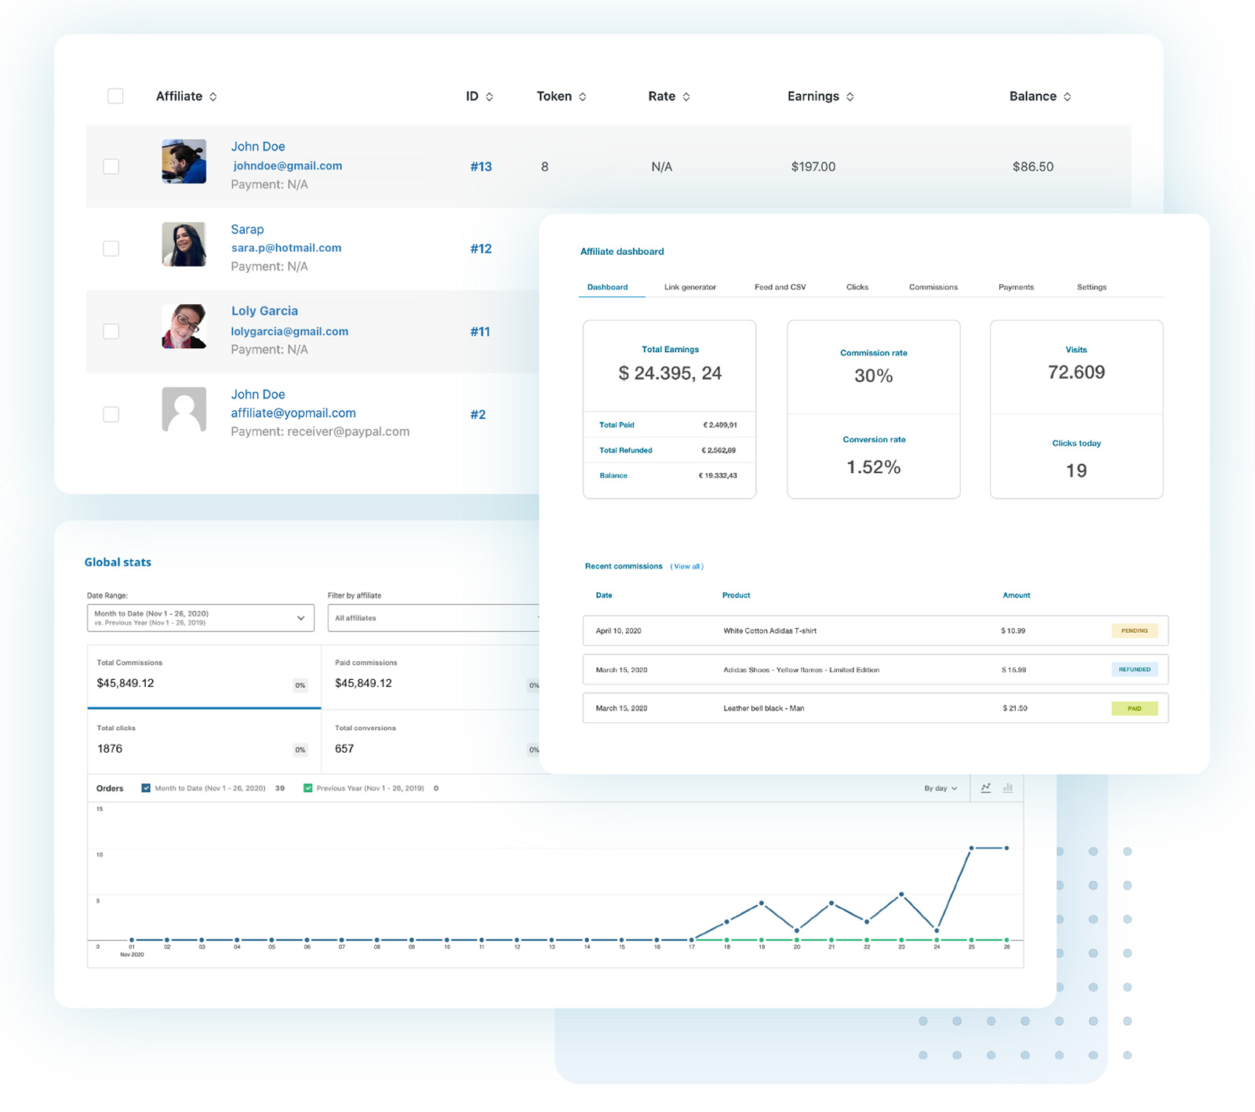Click the 'View all' commissions link
This screenshot has width=1255, height=1112.
pyautogui.click(x=687, y=566)
